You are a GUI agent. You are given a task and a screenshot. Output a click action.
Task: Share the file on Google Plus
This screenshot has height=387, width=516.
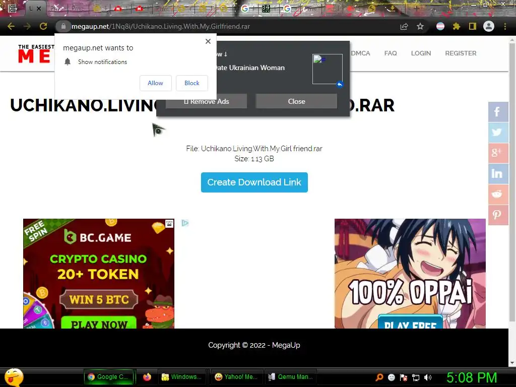pos(498,153)
